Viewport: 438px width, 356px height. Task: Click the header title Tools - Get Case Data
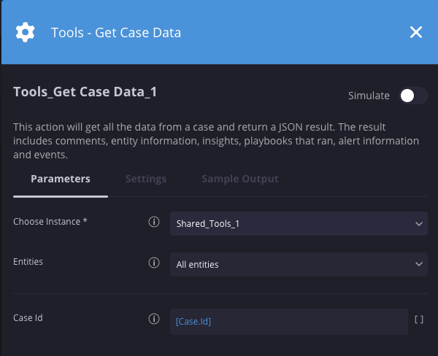116,32
